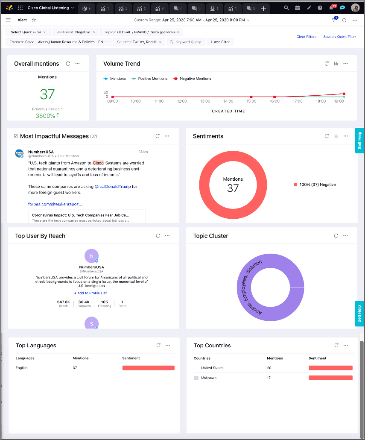Open the filter funnel icon
The image size is (365, 440).
coord(334,20)
